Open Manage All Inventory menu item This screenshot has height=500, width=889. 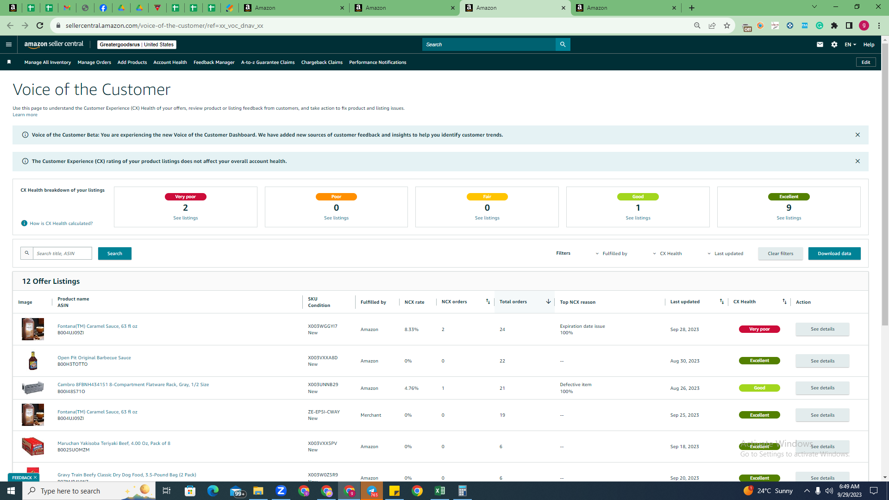point(47,62)
